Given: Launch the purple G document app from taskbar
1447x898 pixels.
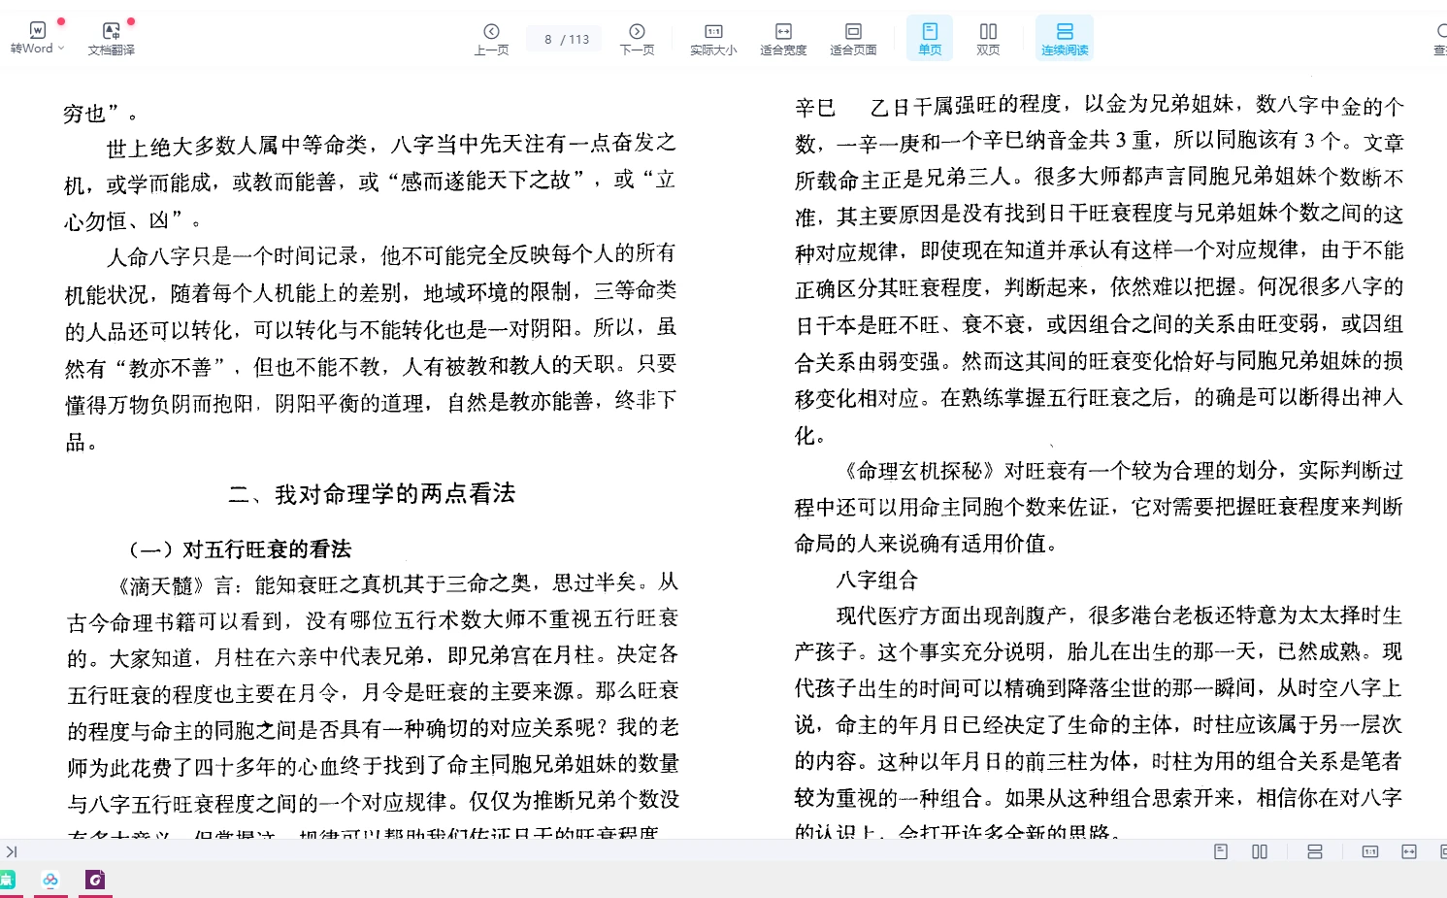Looking at the screenshot, I should (94, 881).
